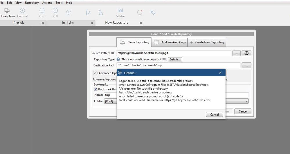Open the File menu
290x154 pixels.
tap(1, 3)
